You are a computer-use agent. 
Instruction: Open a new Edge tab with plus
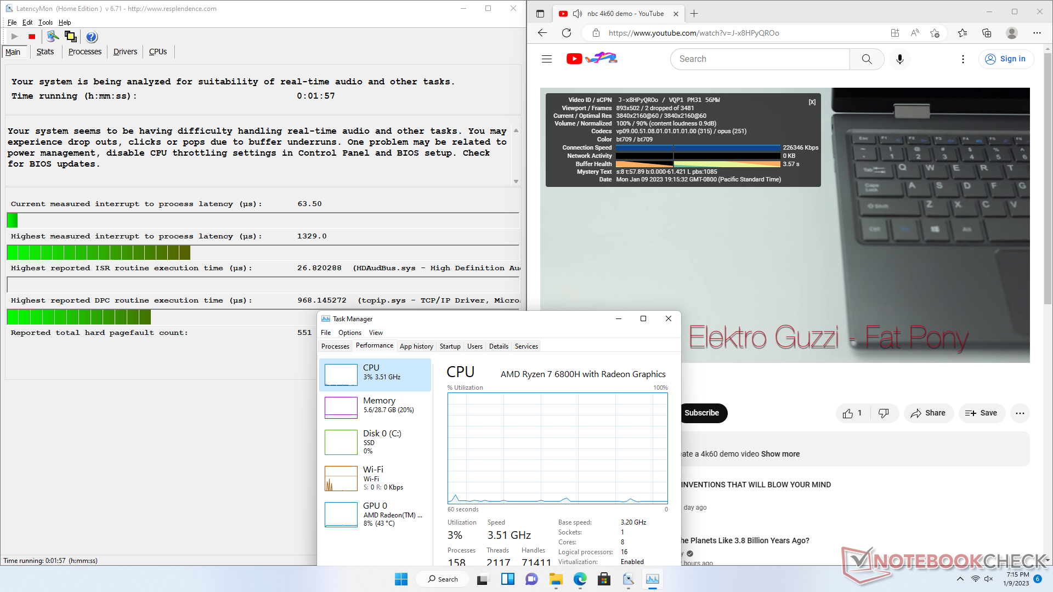694,14
